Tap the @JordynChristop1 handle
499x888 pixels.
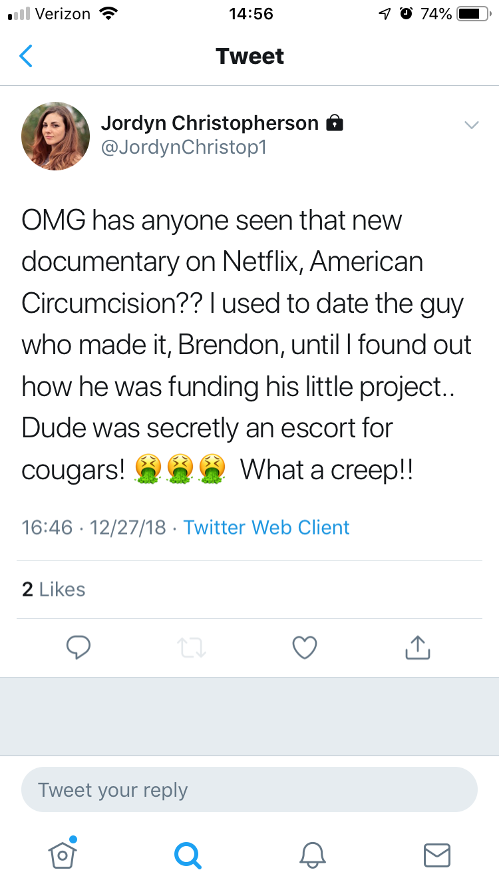184,146
